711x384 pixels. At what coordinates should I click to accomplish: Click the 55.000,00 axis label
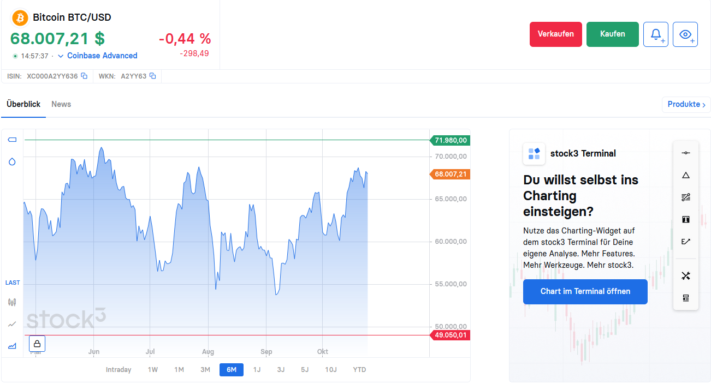451,284
